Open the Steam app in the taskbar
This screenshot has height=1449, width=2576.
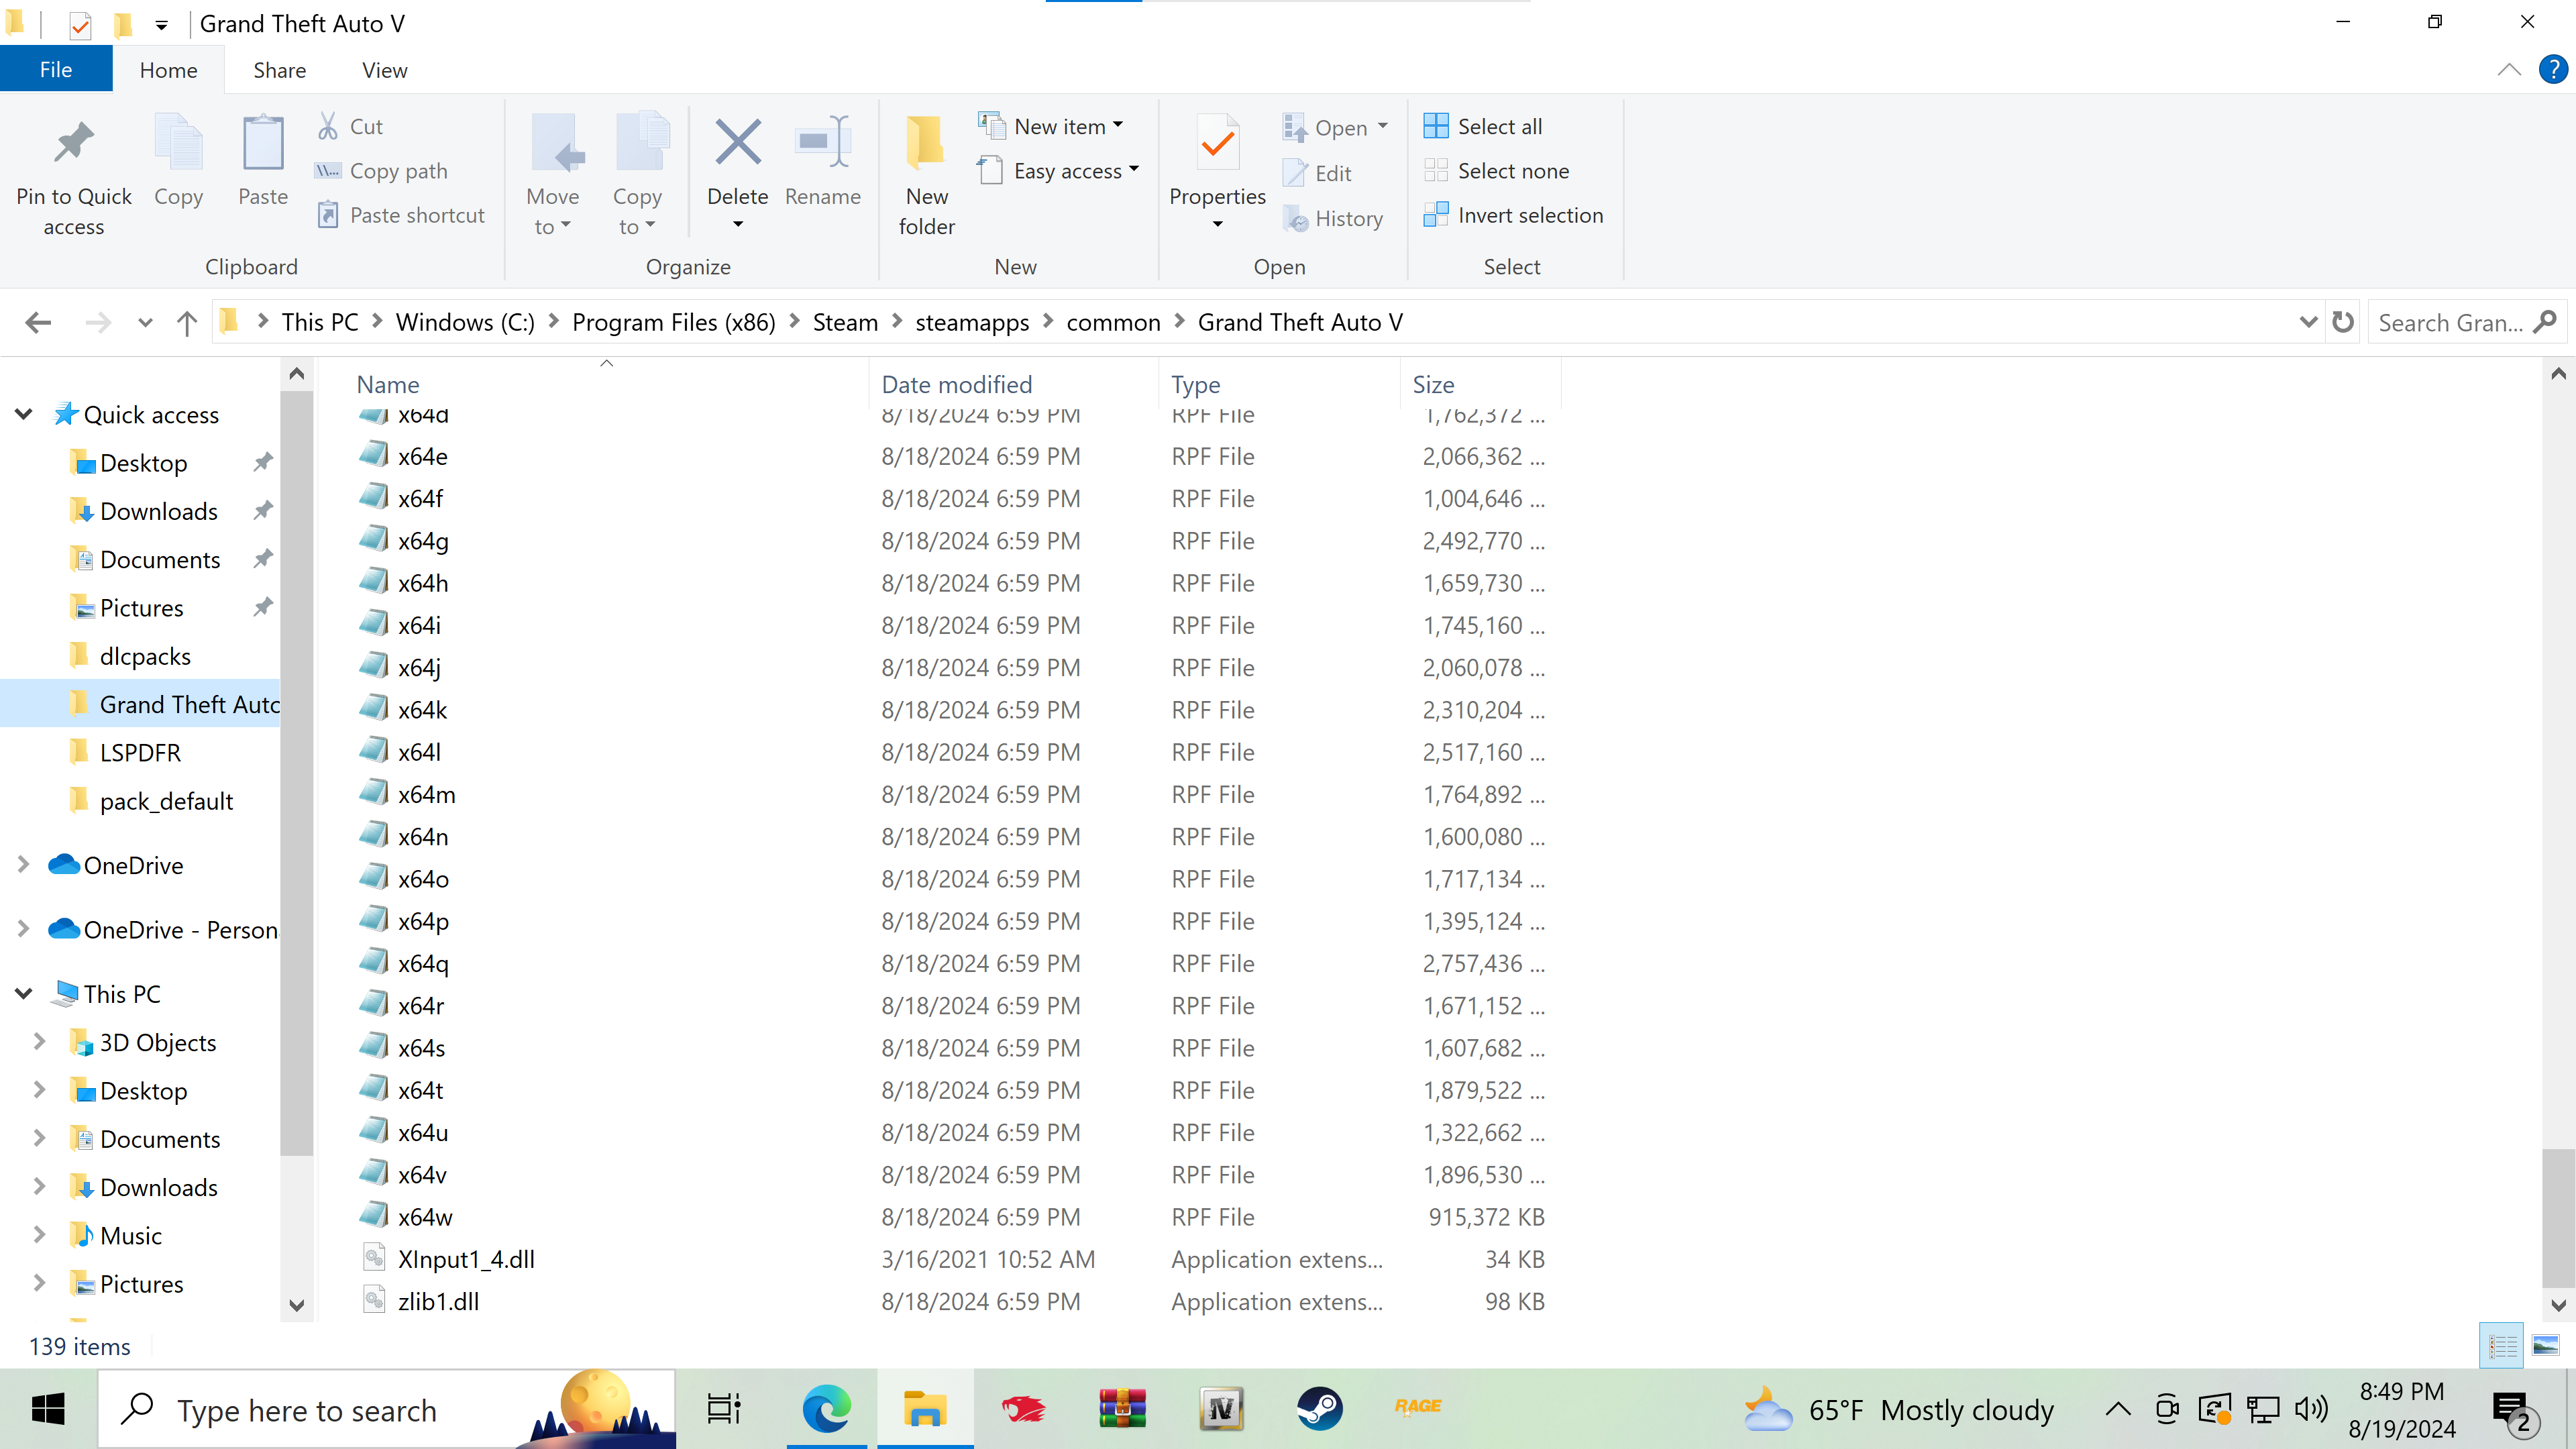(1319, 1410)
